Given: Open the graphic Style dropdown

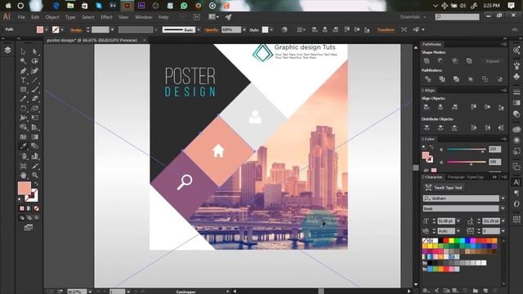Looking at the screenshot, I should coord(271,29).
